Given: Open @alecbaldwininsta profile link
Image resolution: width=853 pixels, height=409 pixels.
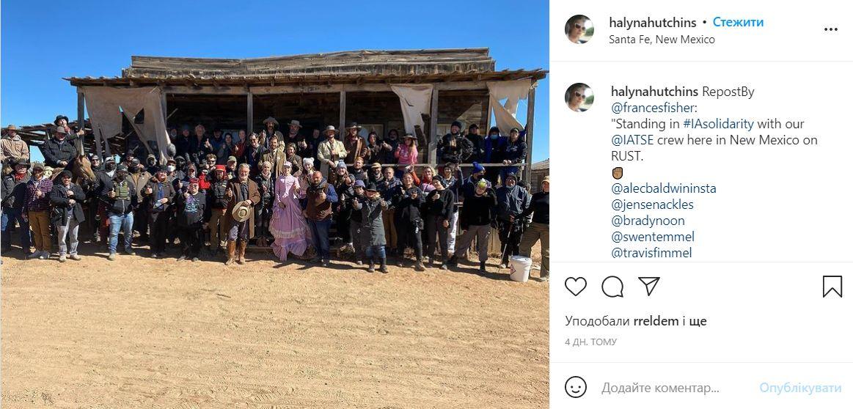Looking at the screenshot, I should 664,188.
